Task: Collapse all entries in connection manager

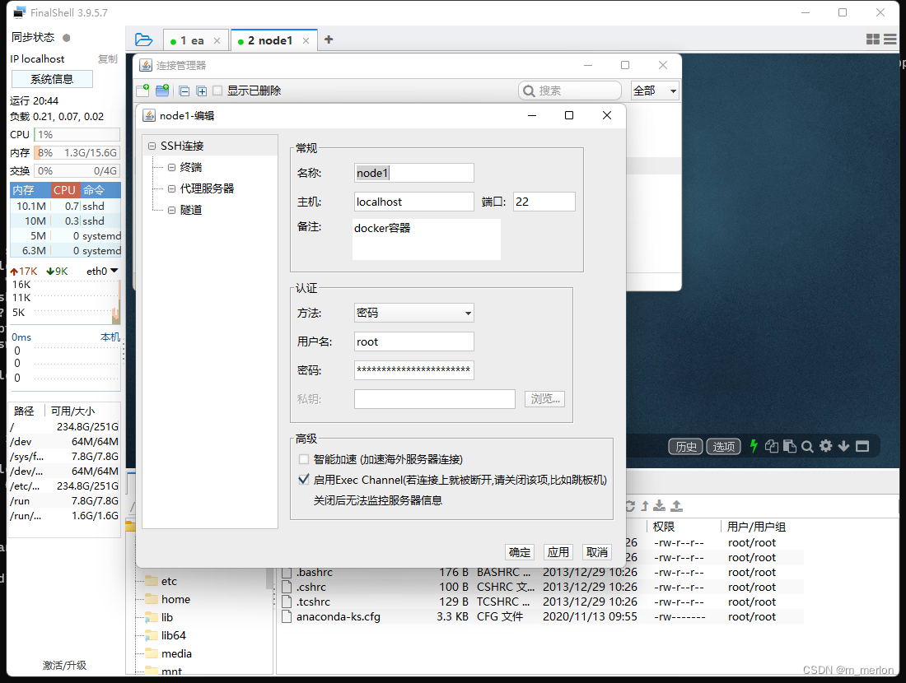Action: click(184, 91)
